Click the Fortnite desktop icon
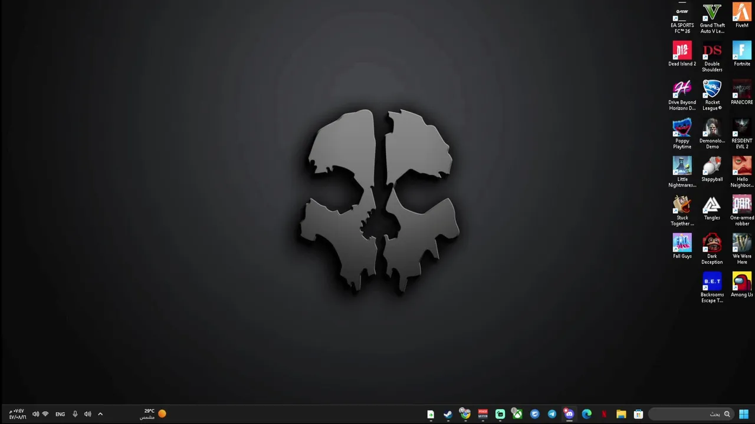The height and width of the screenshot is (424, 755). point(742,54)
